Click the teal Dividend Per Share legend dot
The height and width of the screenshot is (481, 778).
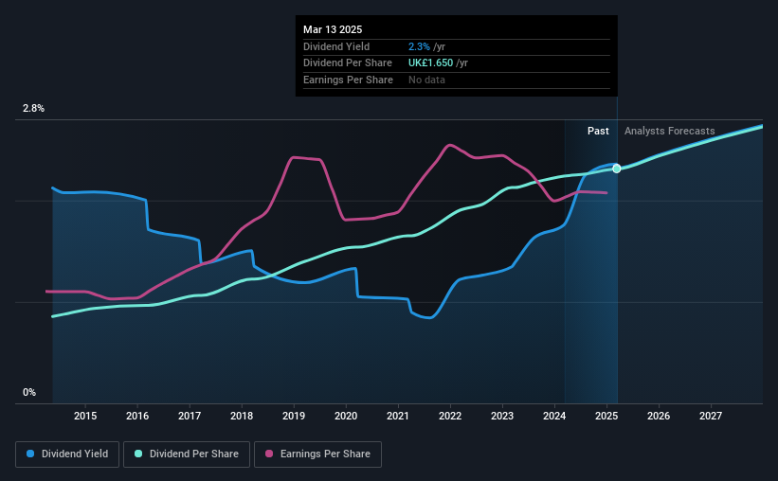tap(138, 454)
